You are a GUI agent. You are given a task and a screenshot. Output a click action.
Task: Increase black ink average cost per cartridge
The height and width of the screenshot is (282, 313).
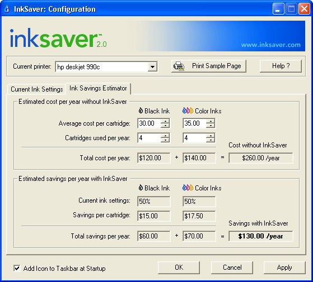click(165, 121)
